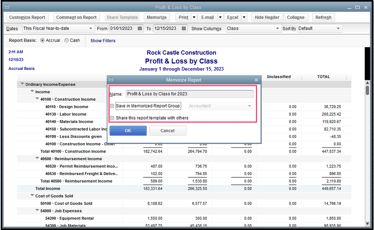Image resolution: width=374 pixels, height=230 pixels.
Task: Click the Unclassified column resize handle
Action: click(301, 77)
